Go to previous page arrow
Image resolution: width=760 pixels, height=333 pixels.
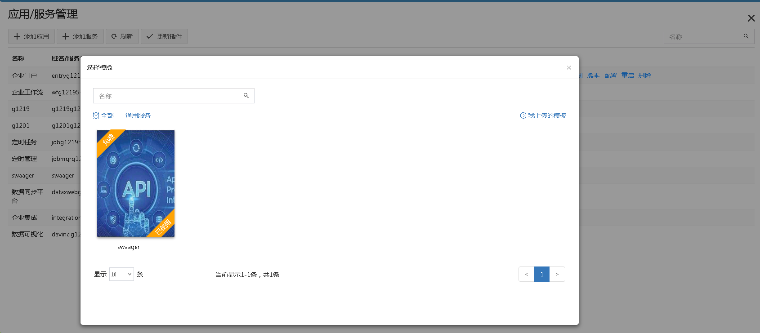coord(526,274)
